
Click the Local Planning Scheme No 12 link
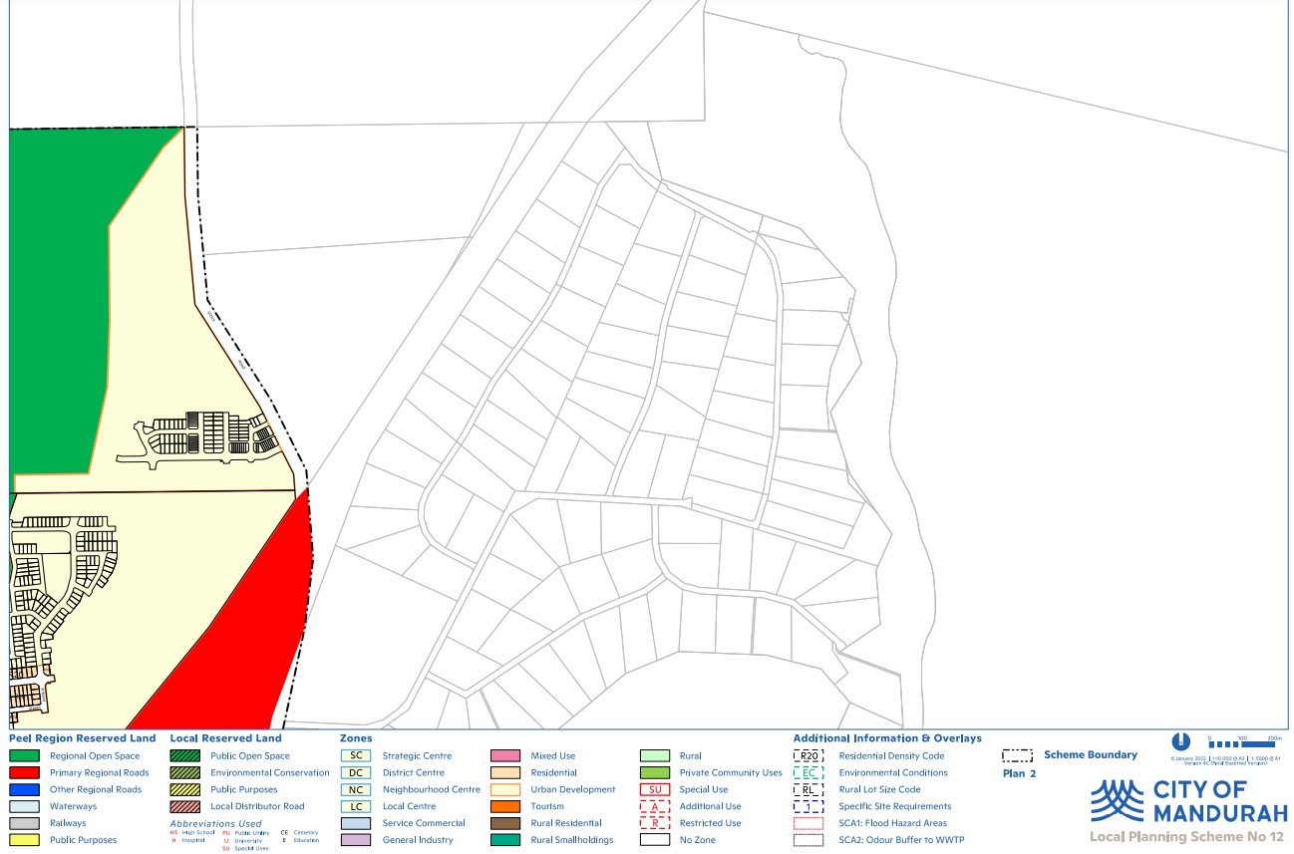pyautogui.click(x=1189, y=835)
